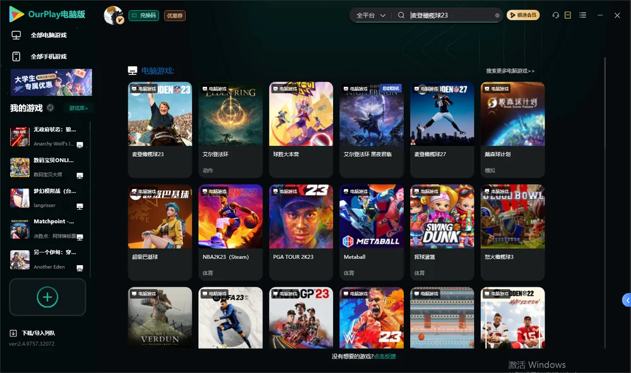Open the 全平台 platform dropdown
The width and height of the screenshot is (631, 373).
coord(370,15)
